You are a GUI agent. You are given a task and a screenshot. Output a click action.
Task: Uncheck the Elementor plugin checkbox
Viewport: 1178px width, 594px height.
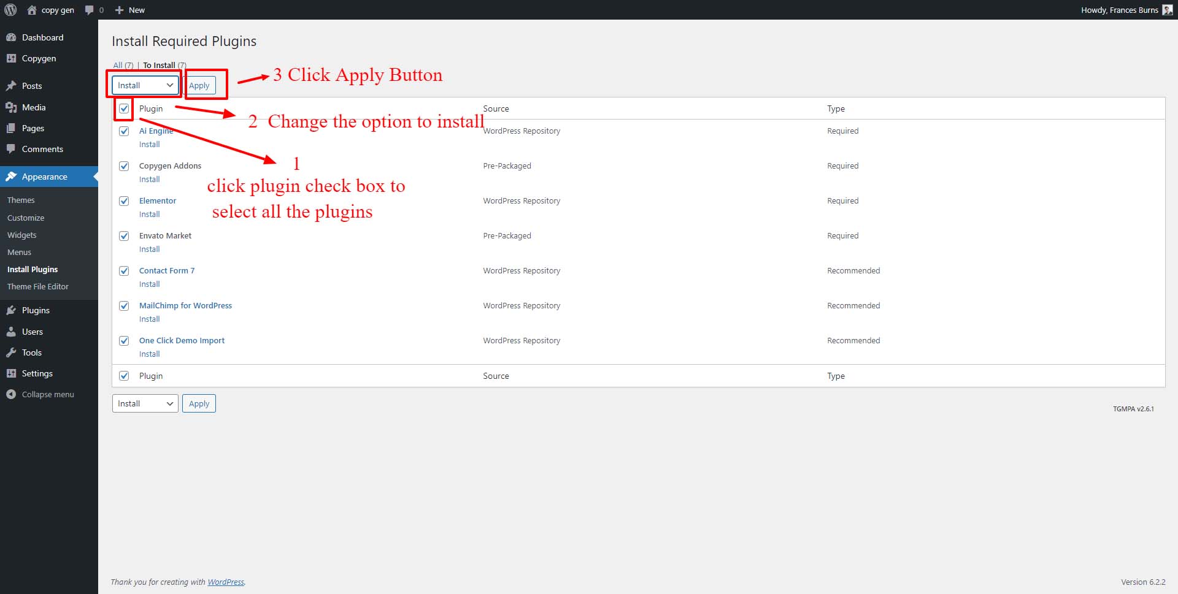124,201
